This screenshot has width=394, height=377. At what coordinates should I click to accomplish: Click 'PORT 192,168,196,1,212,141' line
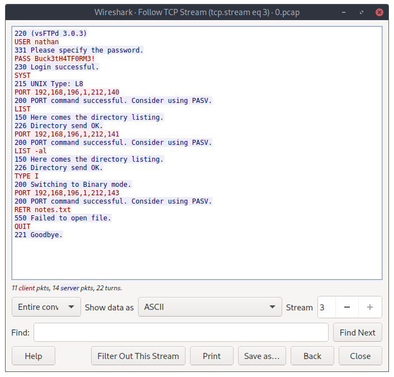tap(67, 134)
